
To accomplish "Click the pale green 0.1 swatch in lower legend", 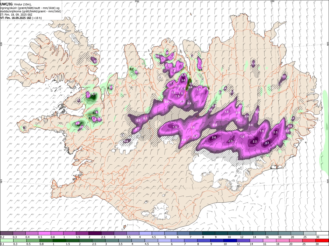I will click(7, 240).
